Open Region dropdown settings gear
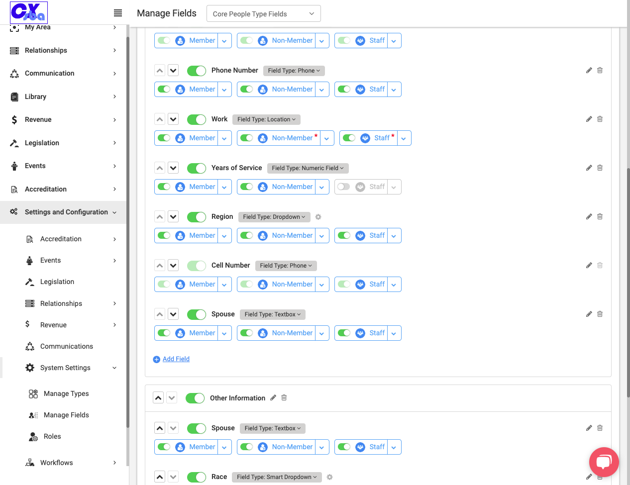This screenshot has width=630, height=485. pyautogui.click(x=318, y=217)
